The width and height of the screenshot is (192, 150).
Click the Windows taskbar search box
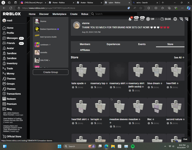click(80, 146)
